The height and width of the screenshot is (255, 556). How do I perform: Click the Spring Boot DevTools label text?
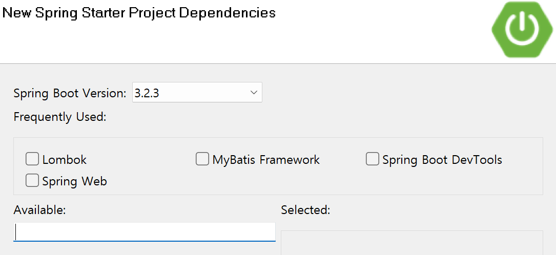tap(442, 160)
